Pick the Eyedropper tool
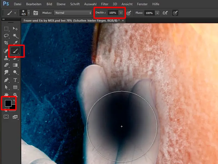The image size is (218, 164). tap(15, 43)
